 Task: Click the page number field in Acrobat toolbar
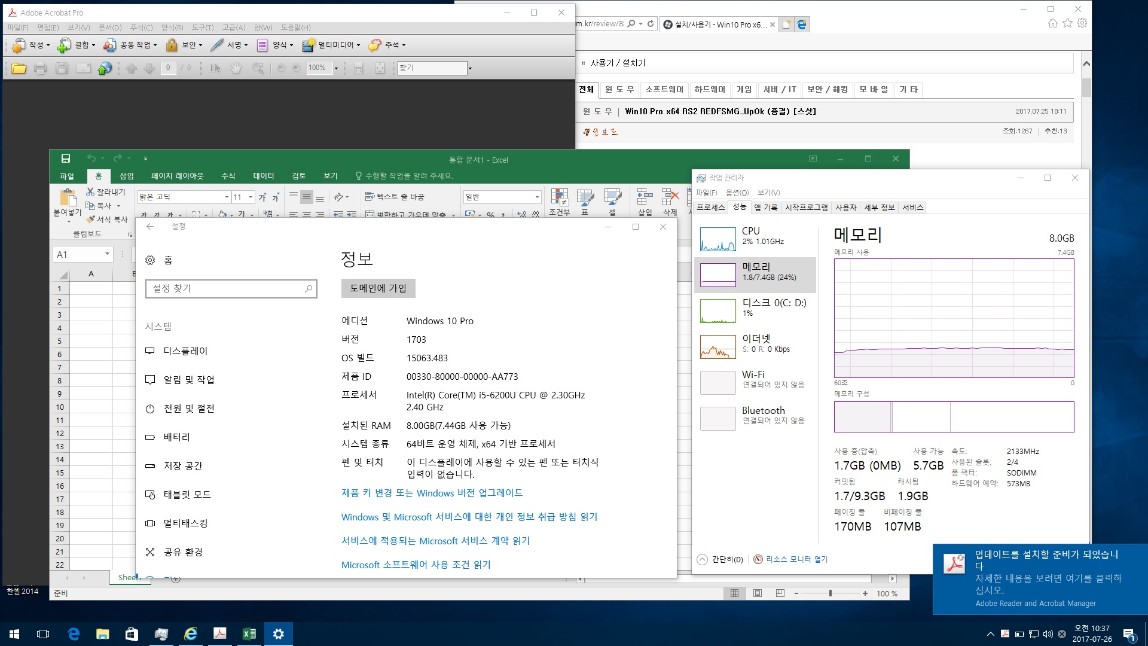[x=168, y=68]
